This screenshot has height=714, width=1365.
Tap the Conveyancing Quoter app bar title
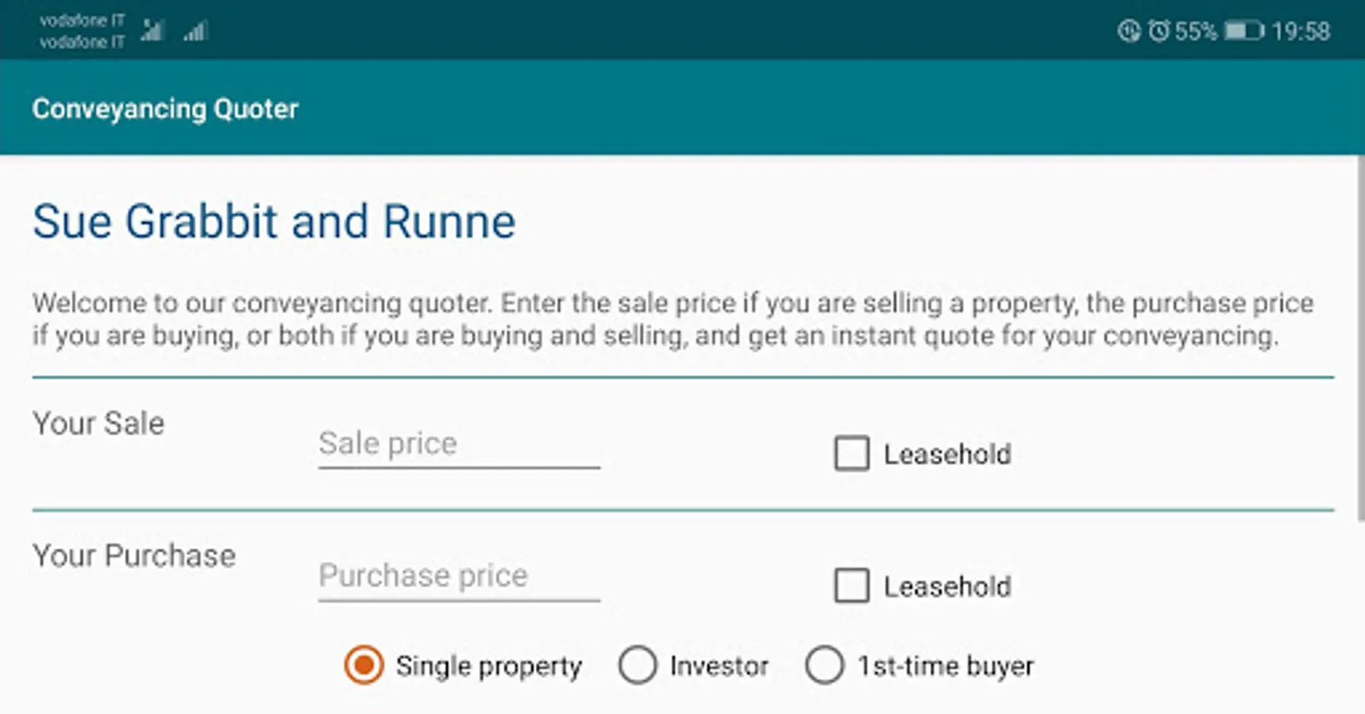point(165,109)
